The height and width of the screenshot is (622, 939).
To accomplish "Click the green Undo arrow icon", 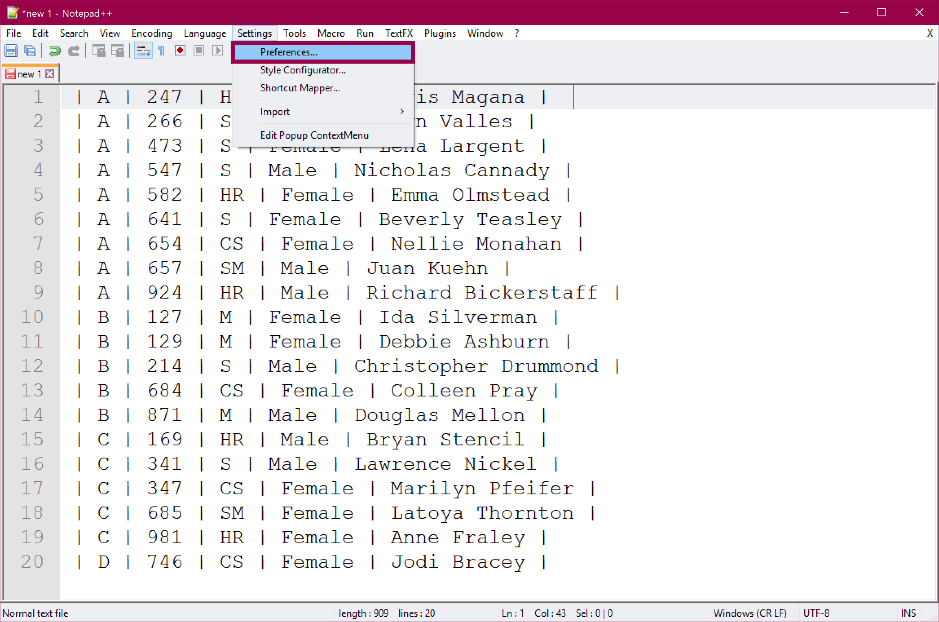I will point(55,51).
